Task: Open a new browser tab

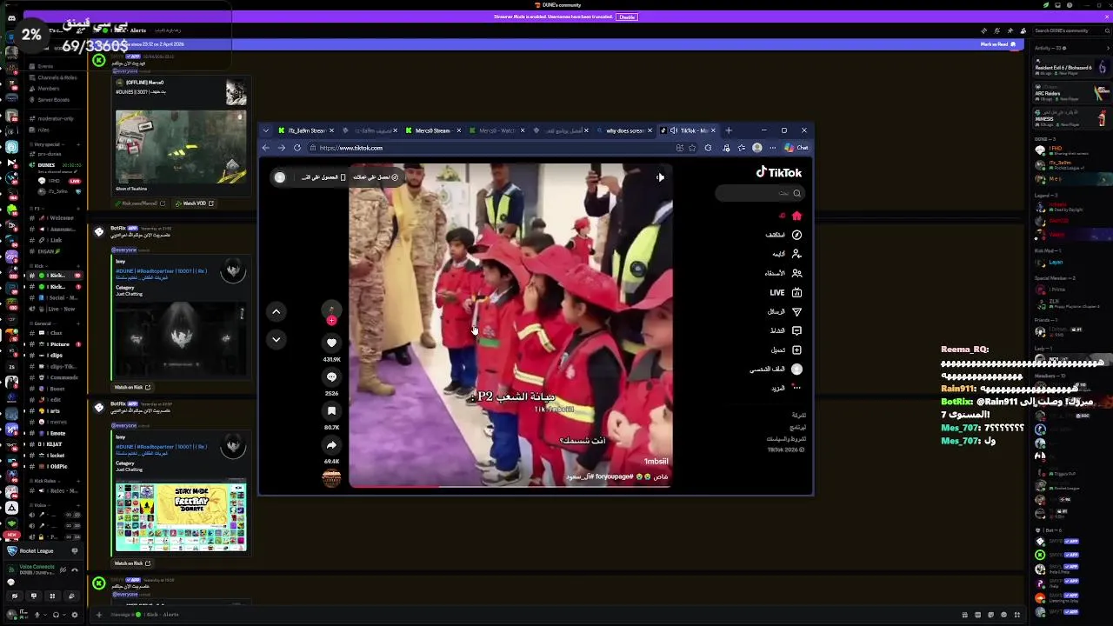Action: (729, 130)
